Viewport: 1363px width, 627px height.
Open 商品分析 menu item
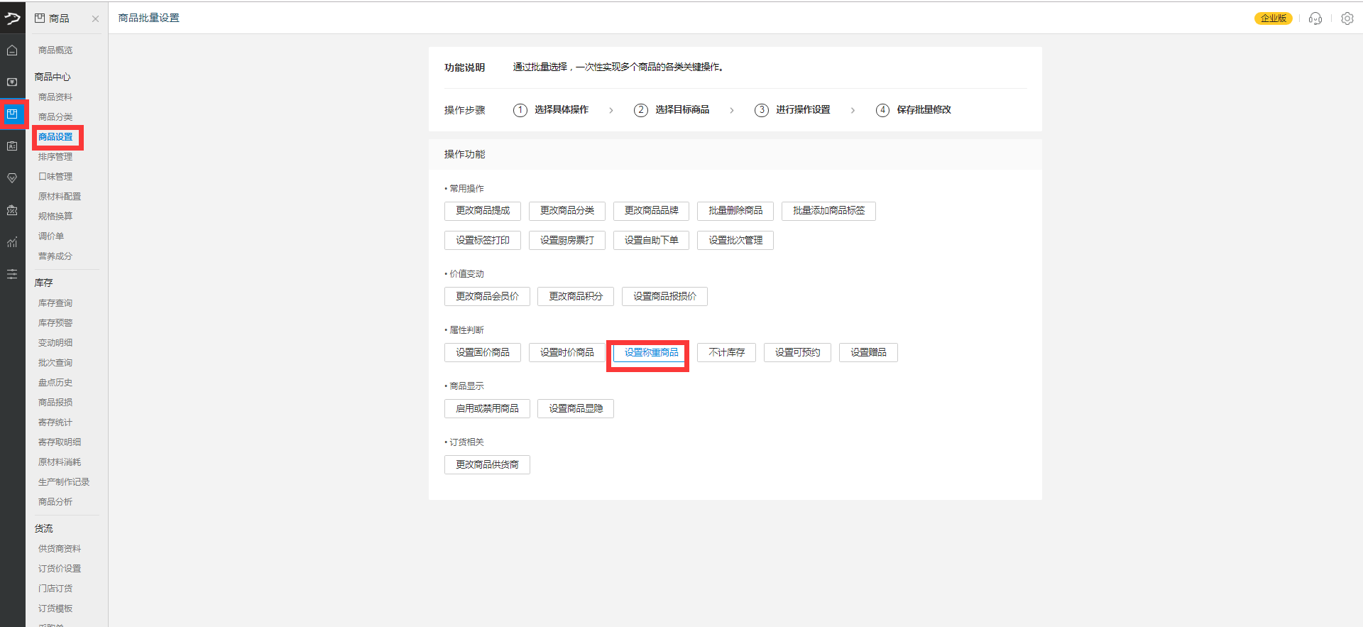pos(55,502)
